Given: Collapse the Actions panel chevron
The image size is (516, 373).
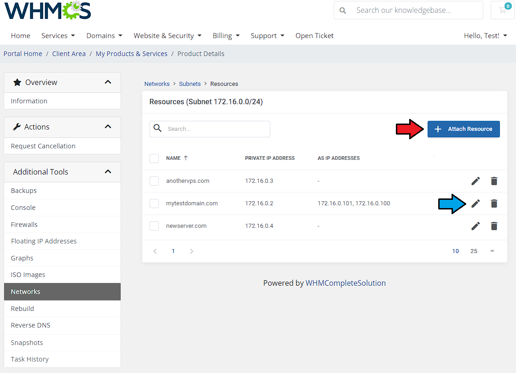Looking at the screenshot, I should [x=108, y=127].
